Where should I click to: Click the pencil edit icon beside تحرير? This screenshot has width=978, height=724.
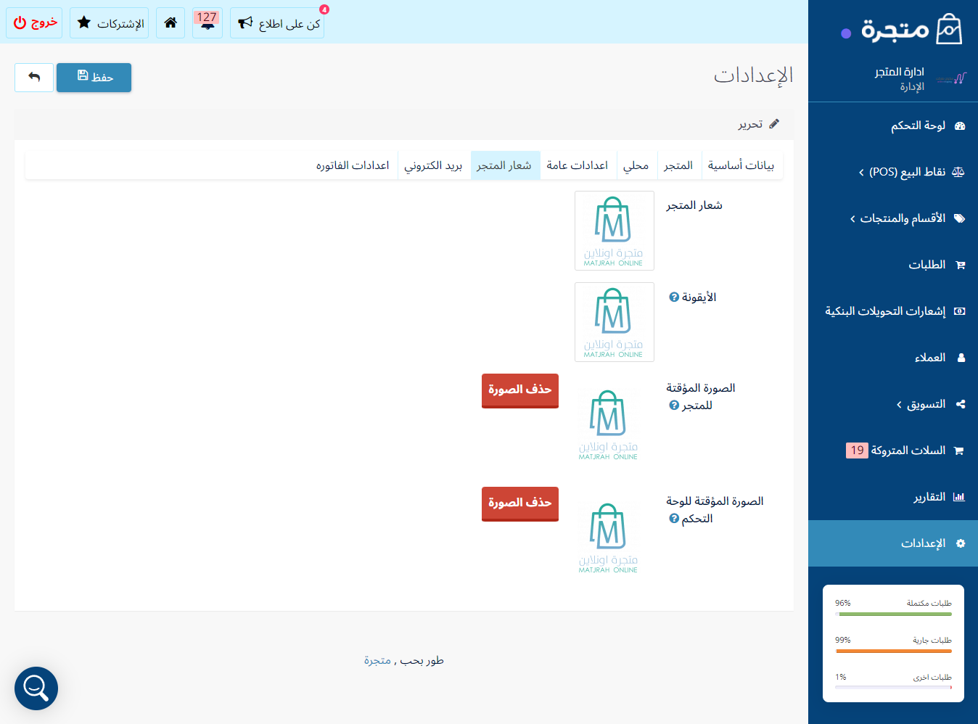point(774,124)
